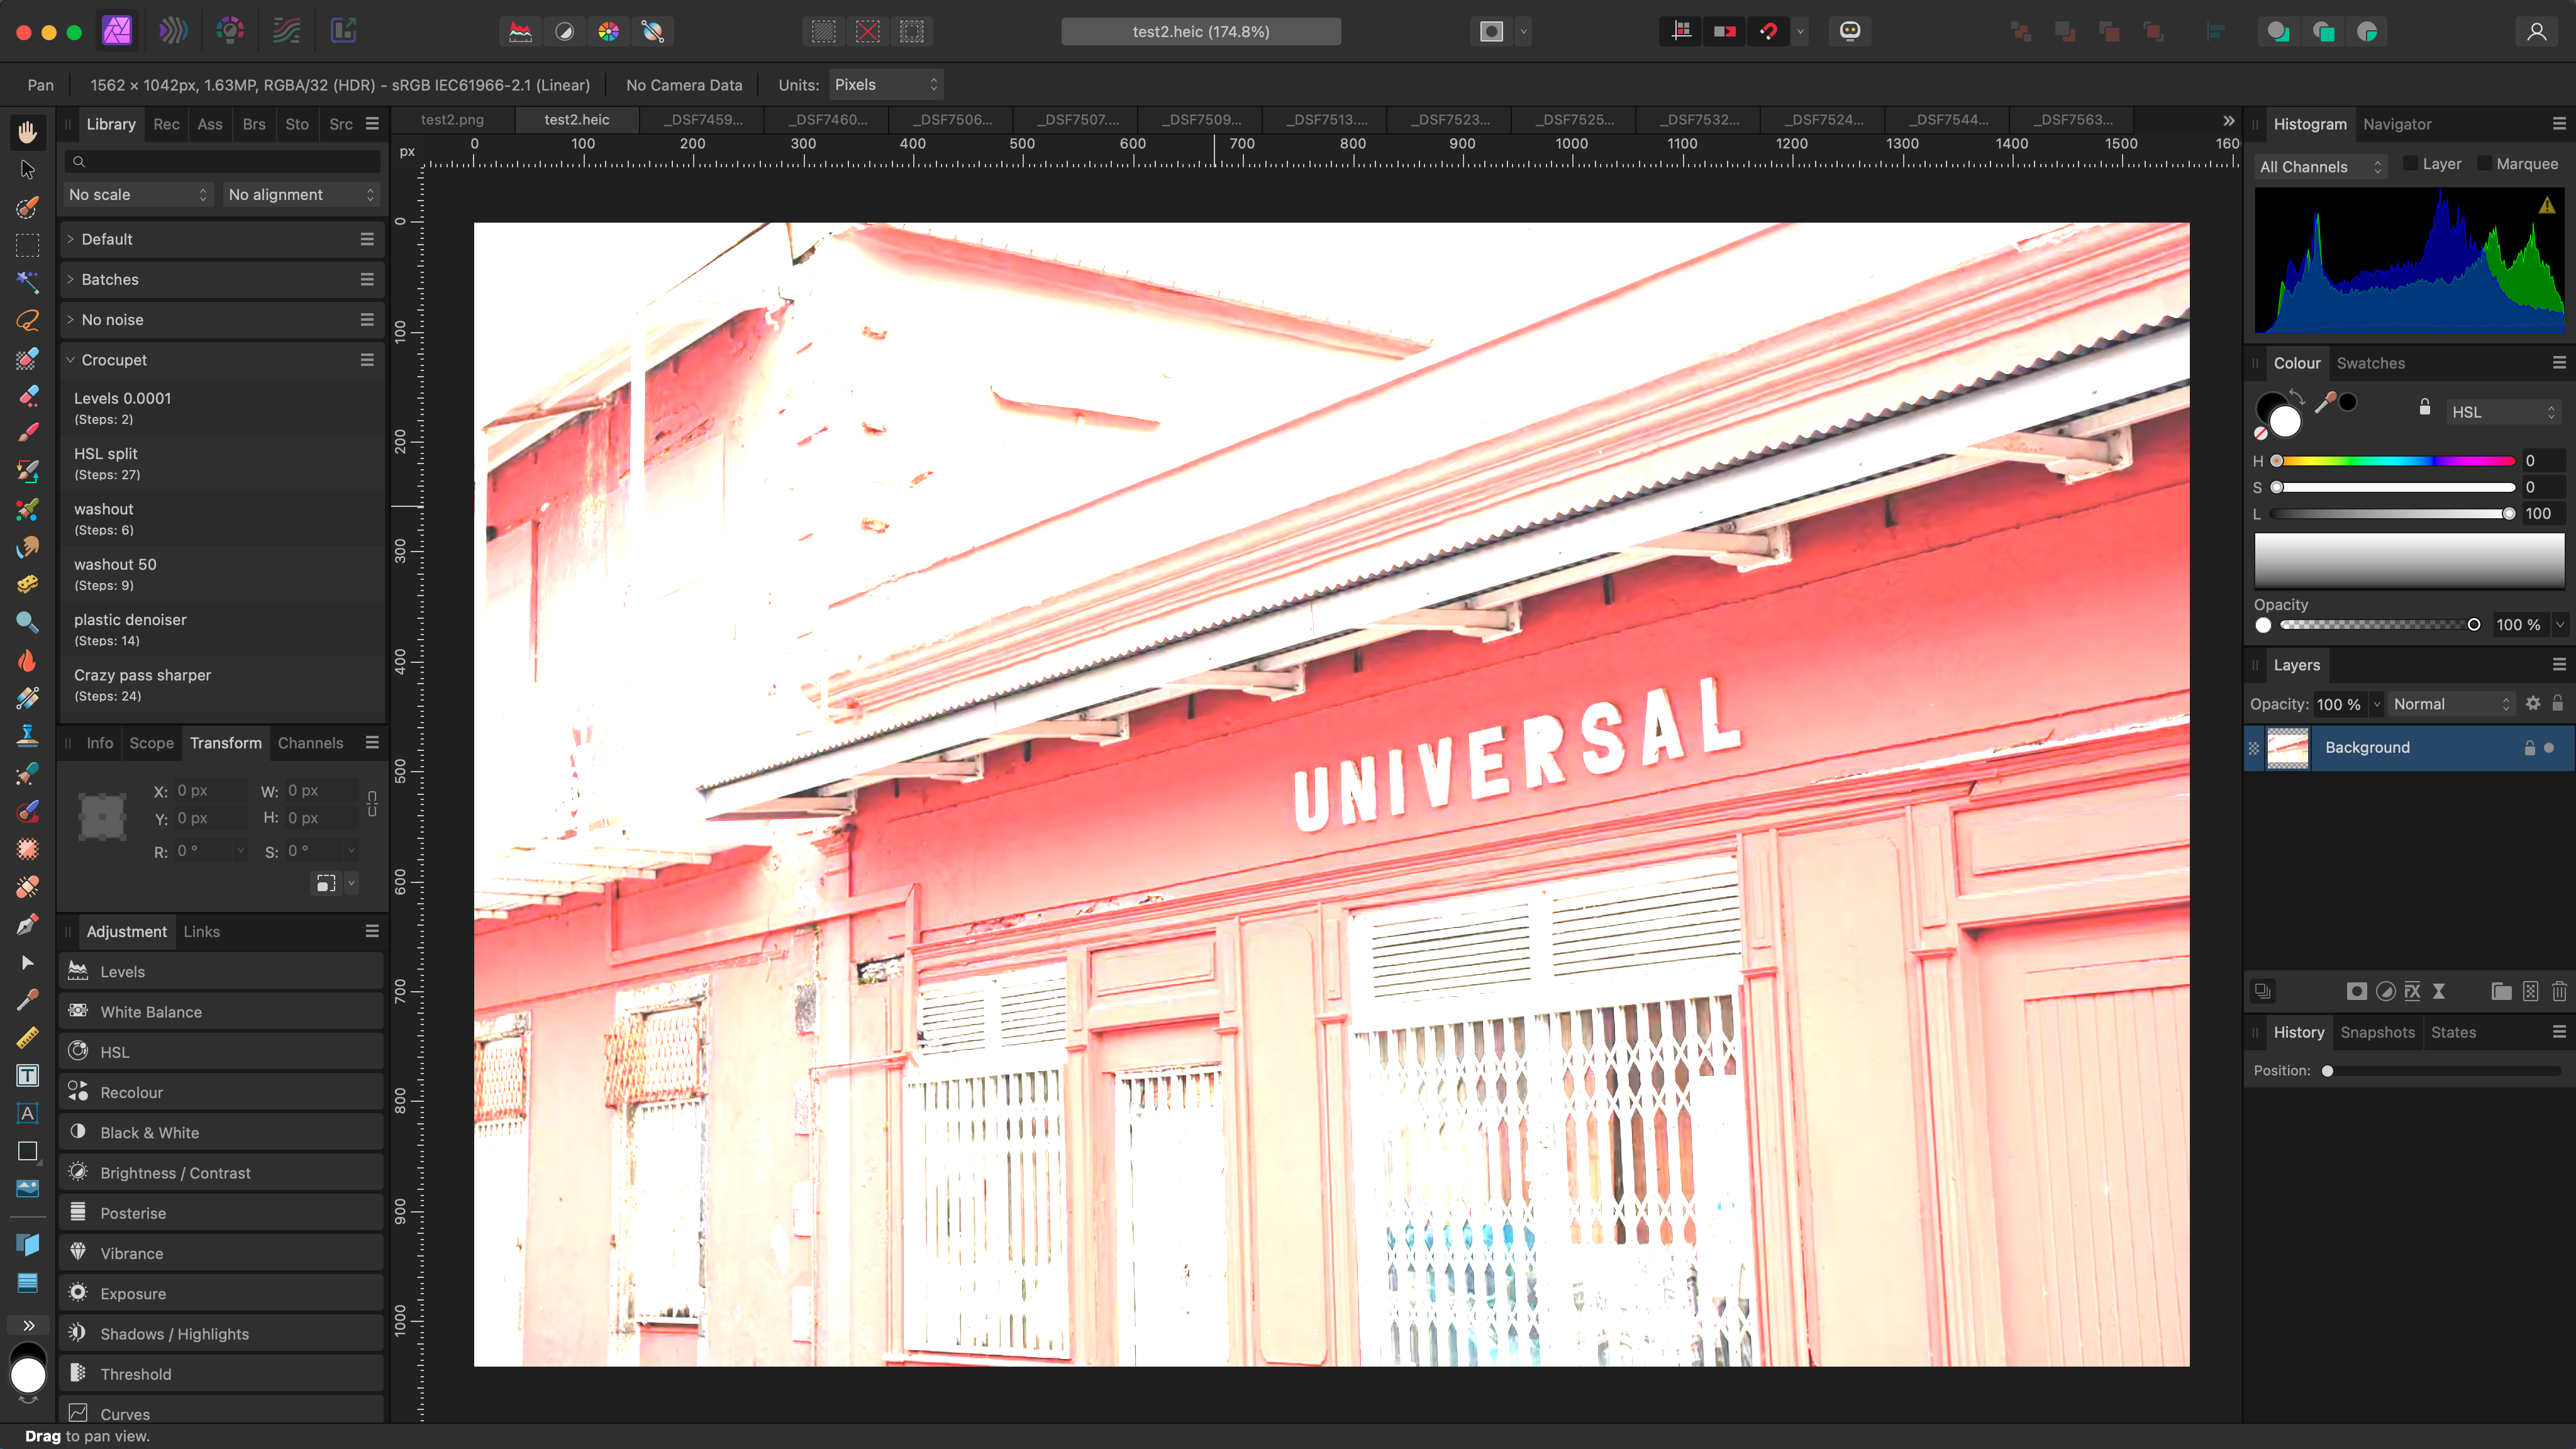
Task: Add a Shadows / Highlights adjustment
Action: pos(222,1333)
